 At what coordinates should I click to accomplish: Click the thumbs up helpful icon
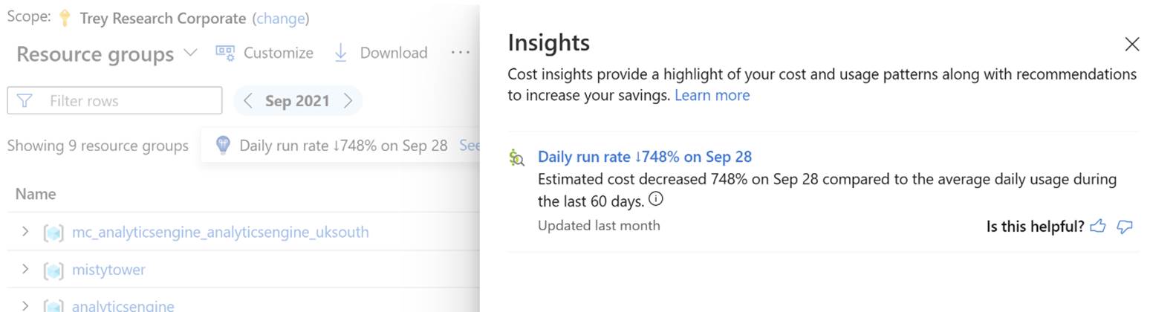click(x=1097, y=227)
